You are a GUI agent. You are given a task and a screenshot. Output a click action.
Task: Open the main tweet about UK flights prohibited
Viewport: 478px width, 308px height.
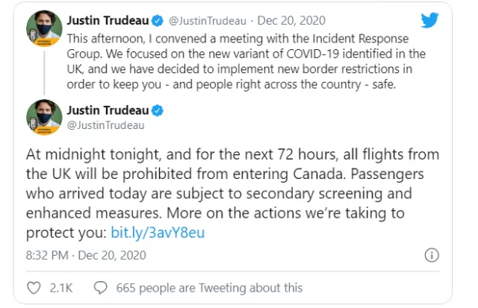click(232, 194)
